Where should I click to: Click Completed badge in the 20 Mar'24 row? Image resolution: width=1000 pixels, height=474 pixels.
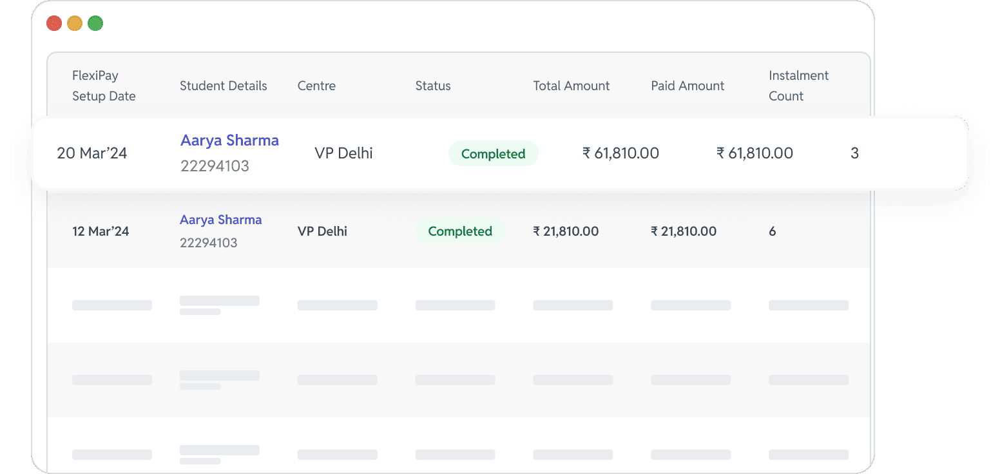493,154
